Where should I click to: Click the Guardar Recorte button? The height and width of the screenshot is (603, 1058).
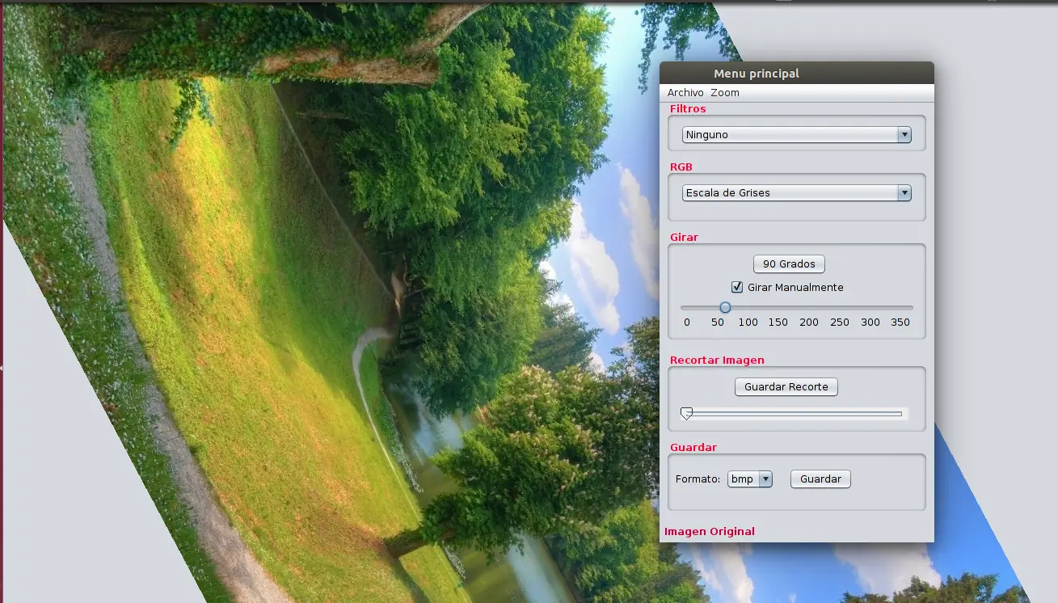point(786,387)
